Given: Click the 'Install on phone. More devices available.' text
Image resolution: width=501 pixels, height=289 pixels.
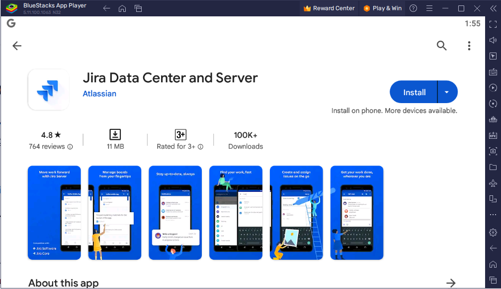Looking at the screenshot, I should pos(394,111).
